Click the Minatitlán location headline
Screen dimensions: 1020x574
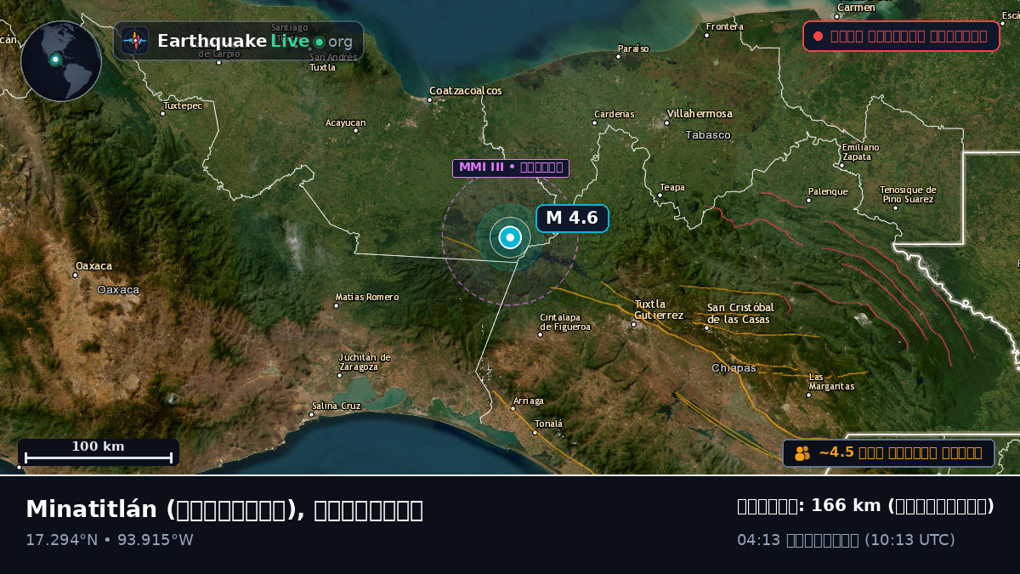(x=224, y=509)
